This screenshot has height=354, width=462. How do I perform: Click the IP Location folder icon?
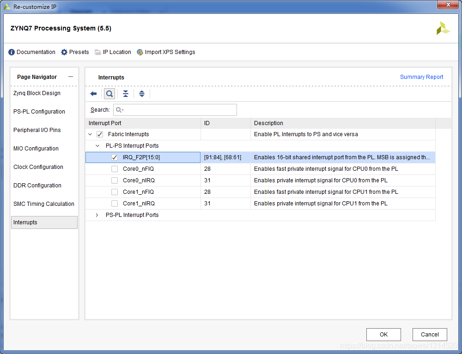pos(98,52)
